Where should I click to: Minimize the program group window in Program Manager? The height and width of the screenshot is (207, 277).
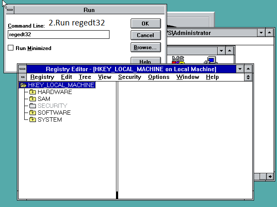[221, 51]
